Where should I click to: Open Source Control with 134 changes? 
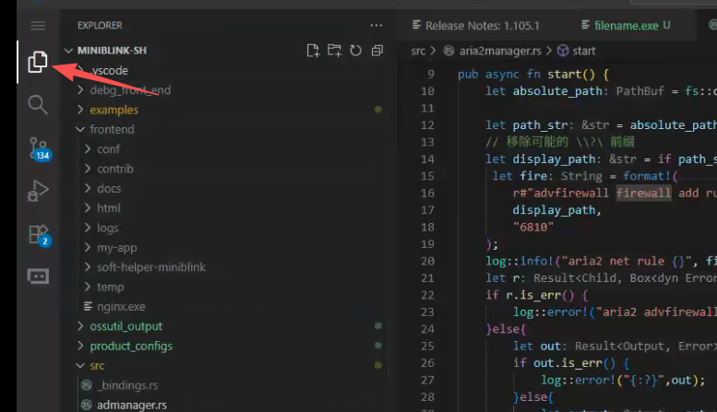pos(37,147)
